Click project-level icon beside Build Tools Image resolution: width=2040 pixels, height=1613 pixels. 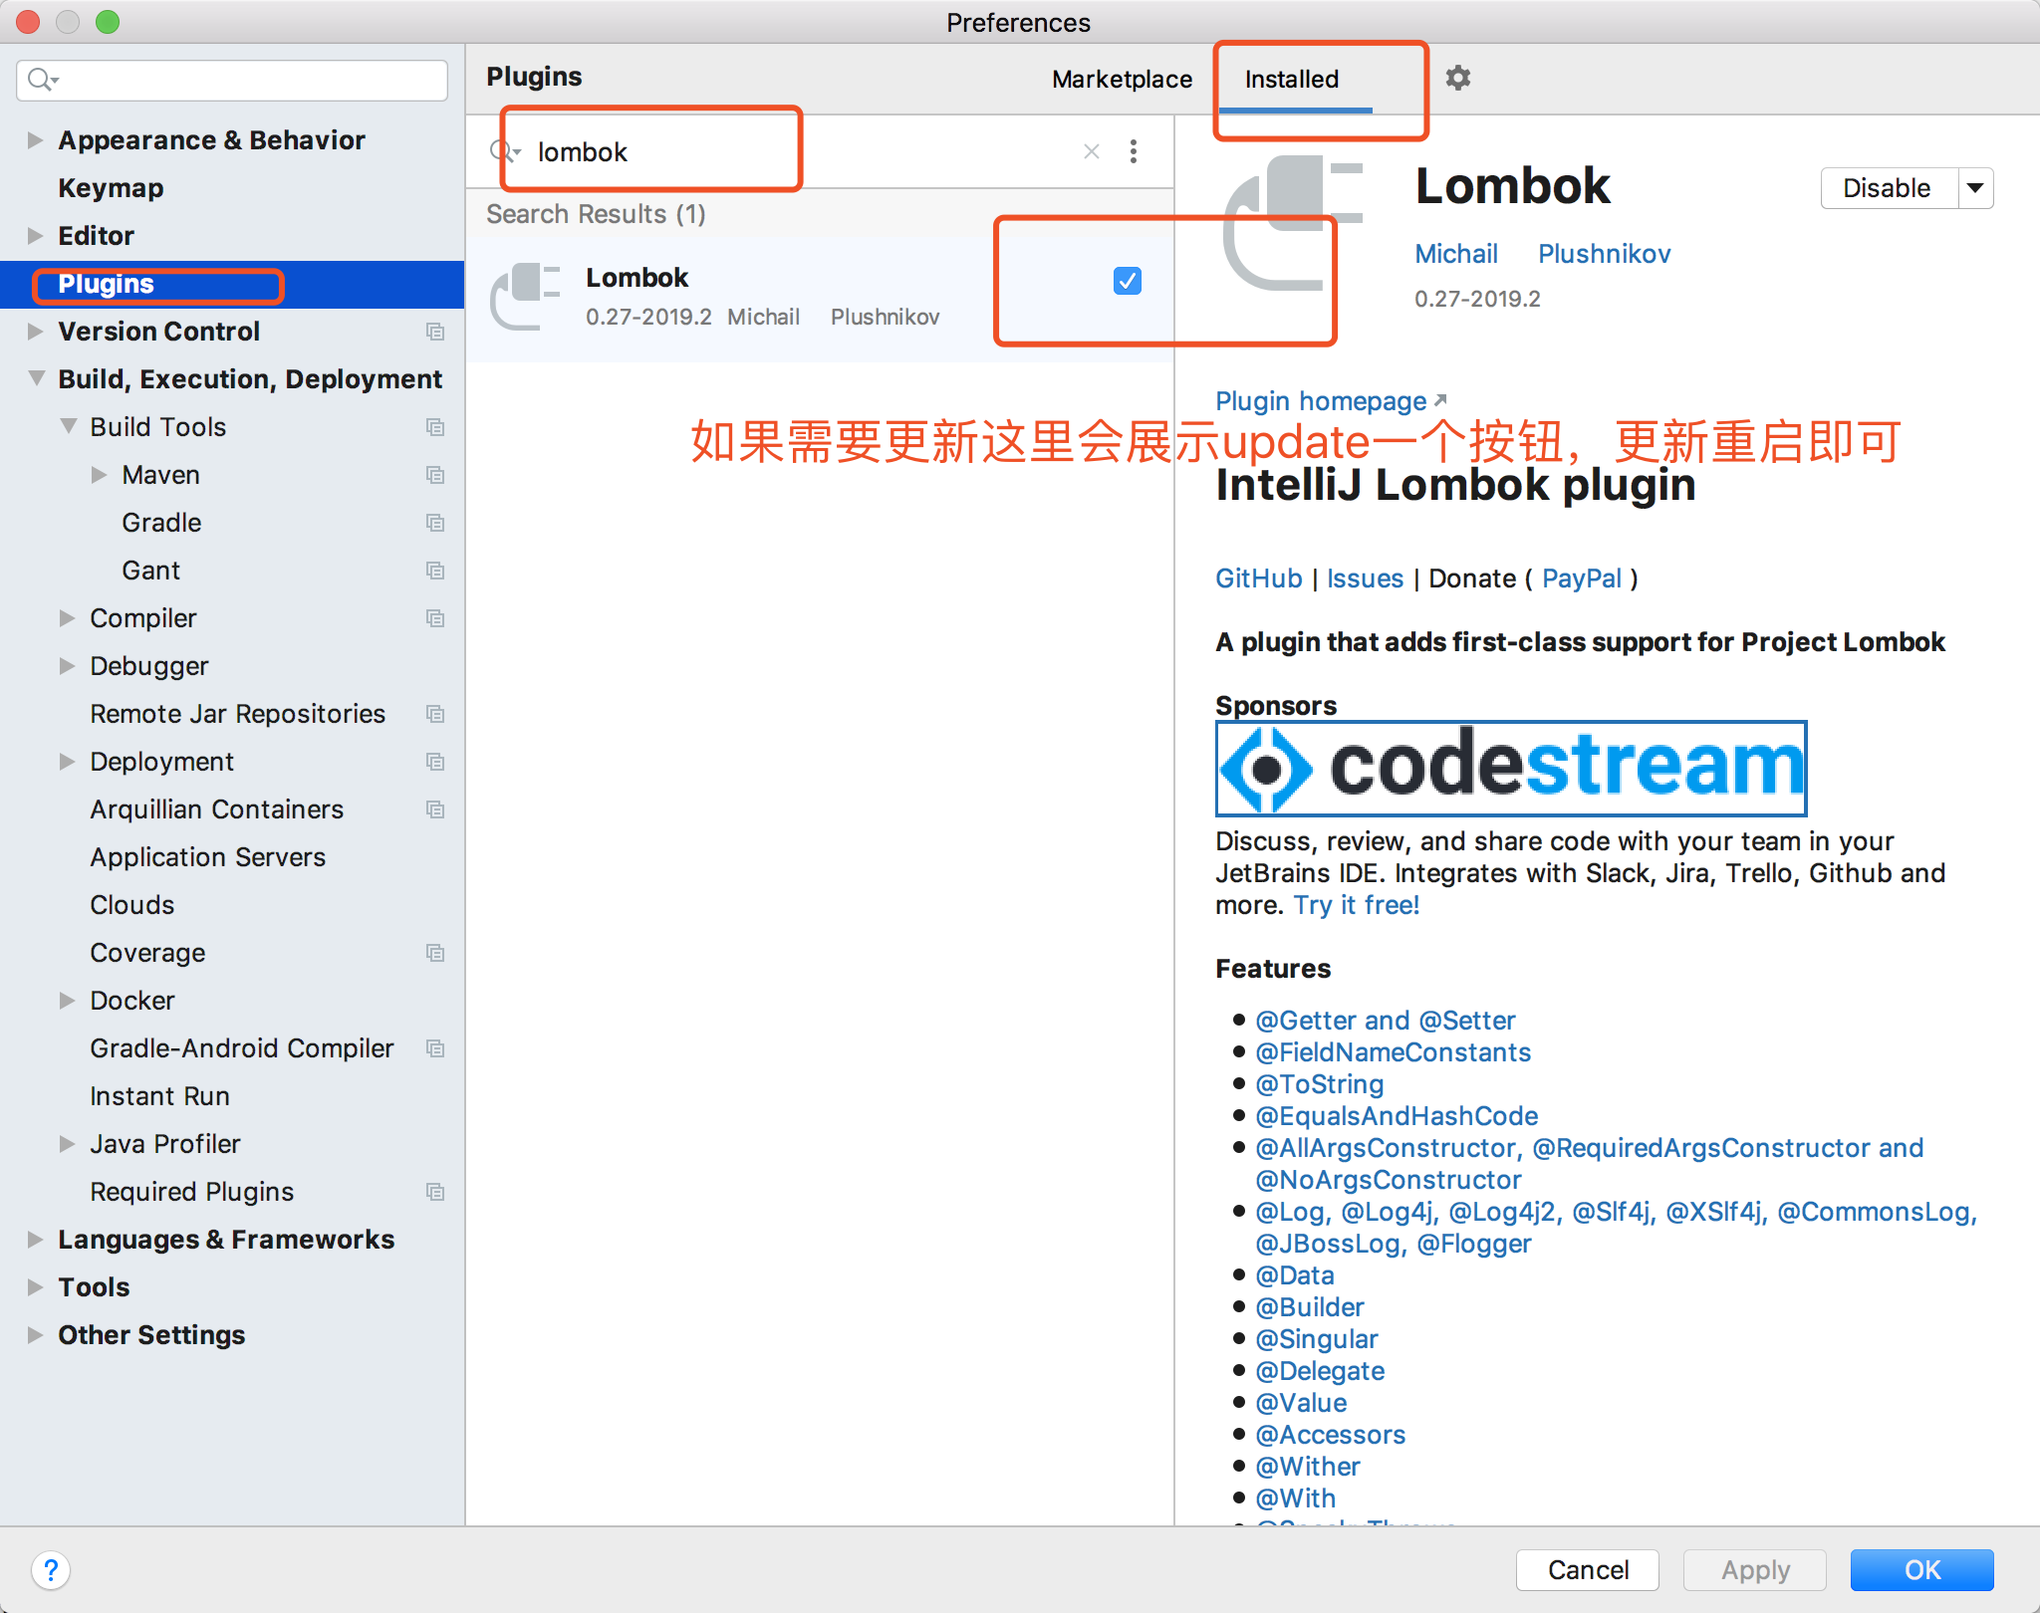coord(435,427)
